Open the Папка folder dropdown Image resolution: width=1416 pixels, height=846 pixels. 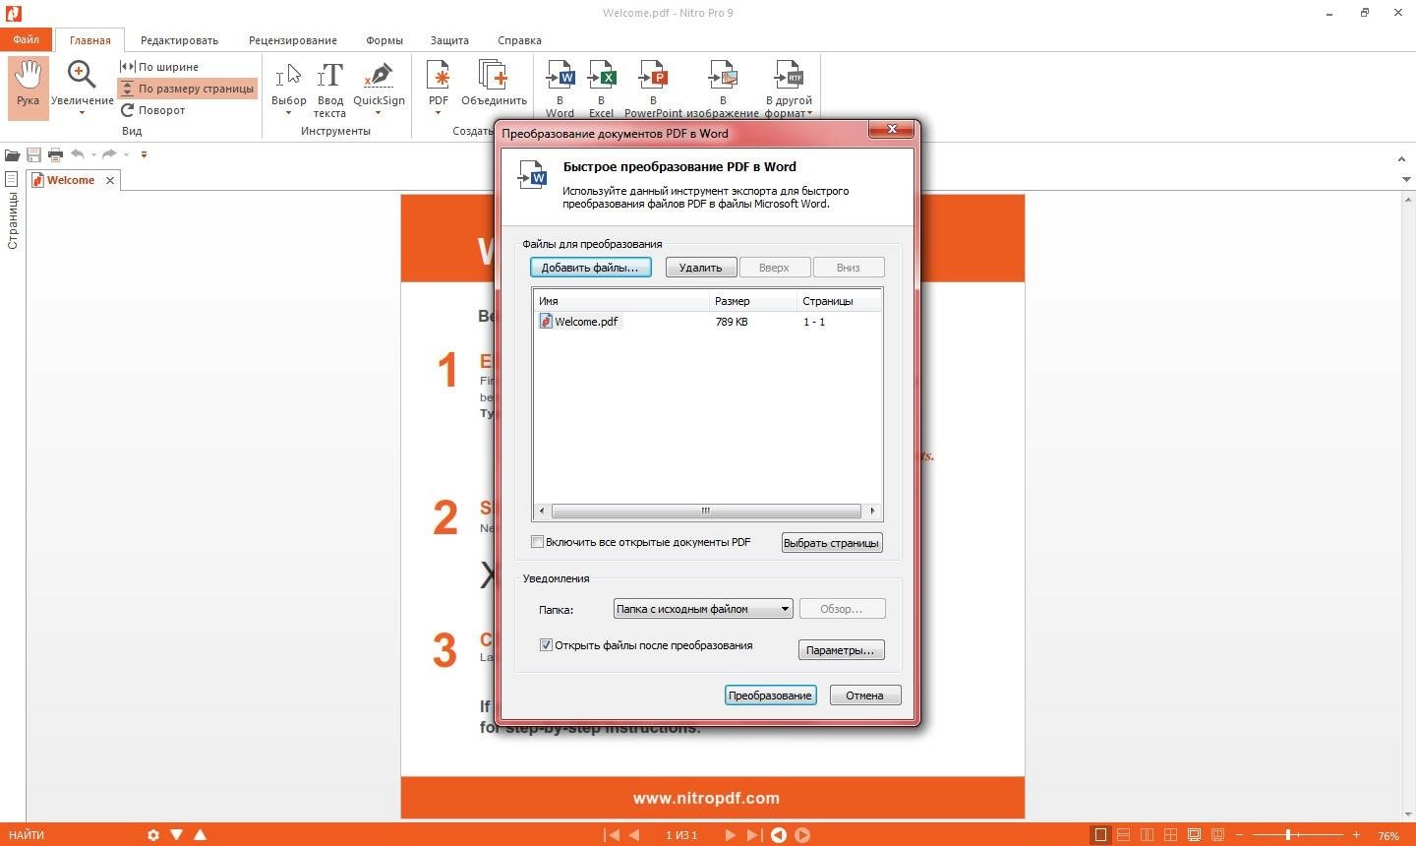(x=702, y=609)
